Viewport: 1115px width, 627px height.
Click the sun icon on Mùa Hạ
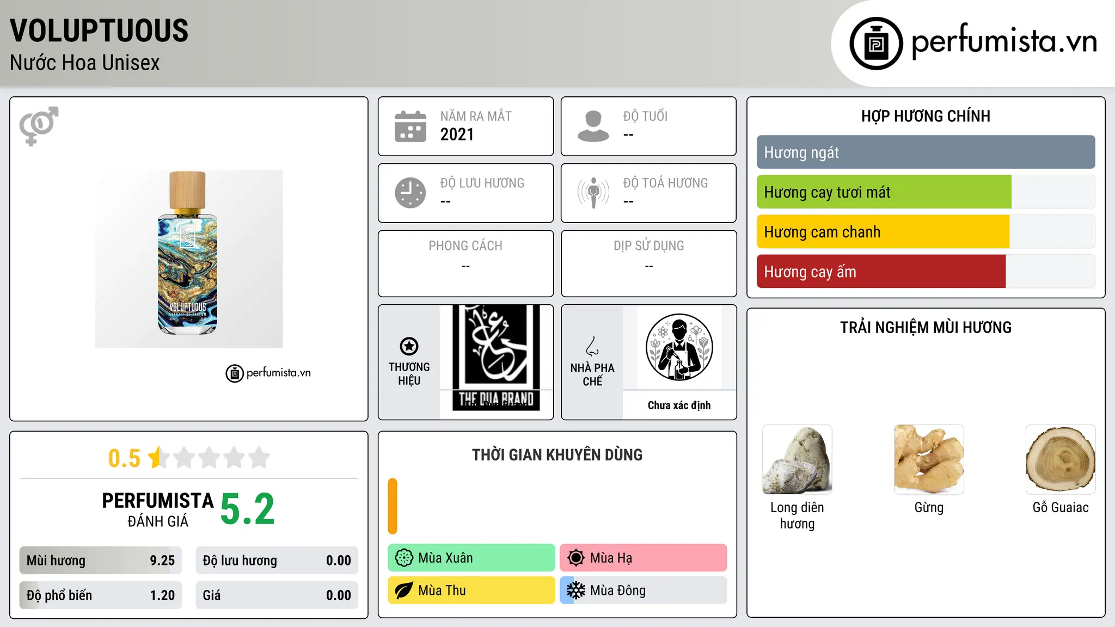576,558
